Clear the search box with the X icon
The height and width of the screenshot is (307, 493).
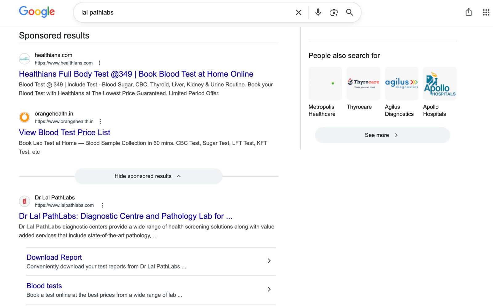(x=299, y=12)
